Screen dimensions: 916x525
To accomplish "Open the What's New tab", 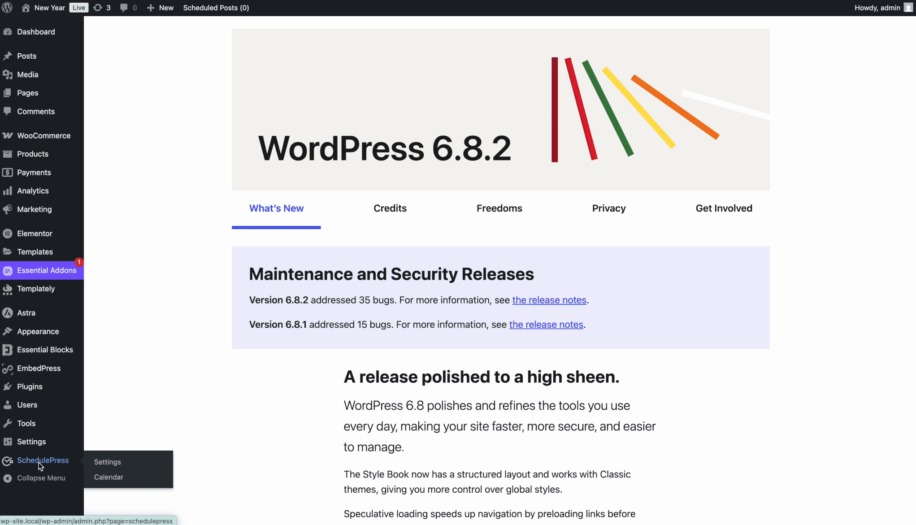I will click(x=276, y=208).
